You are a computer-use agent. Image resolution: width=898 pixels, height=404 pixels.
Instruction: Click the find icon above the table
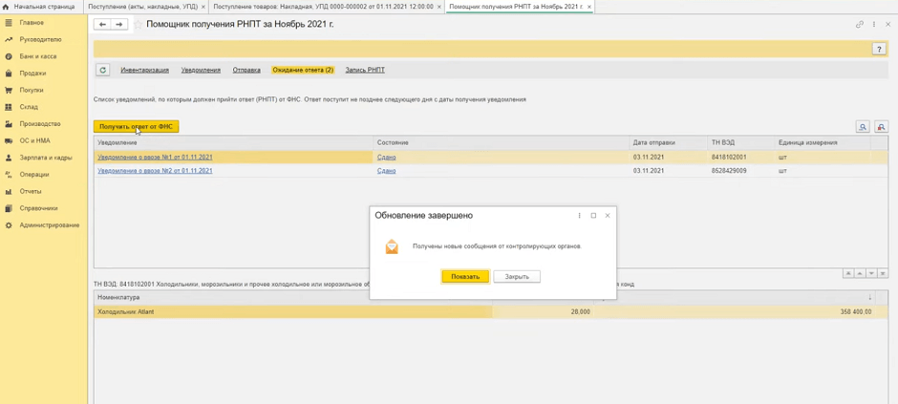862,127
